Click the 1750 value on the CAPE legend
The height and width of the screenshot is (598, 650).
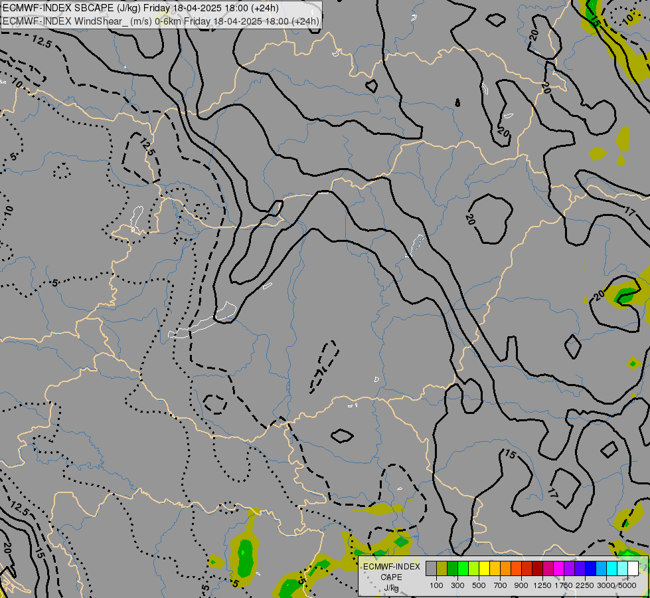tap(564, 585)
